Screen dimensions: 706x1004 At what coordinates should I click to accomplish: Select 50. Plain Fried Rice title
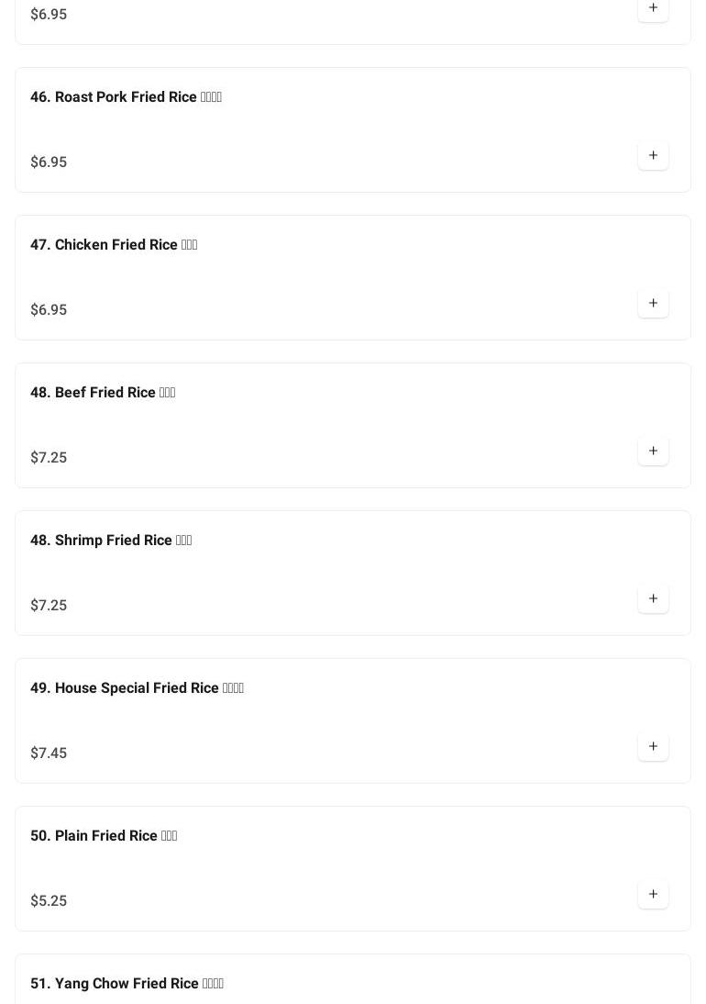point(104,836)
